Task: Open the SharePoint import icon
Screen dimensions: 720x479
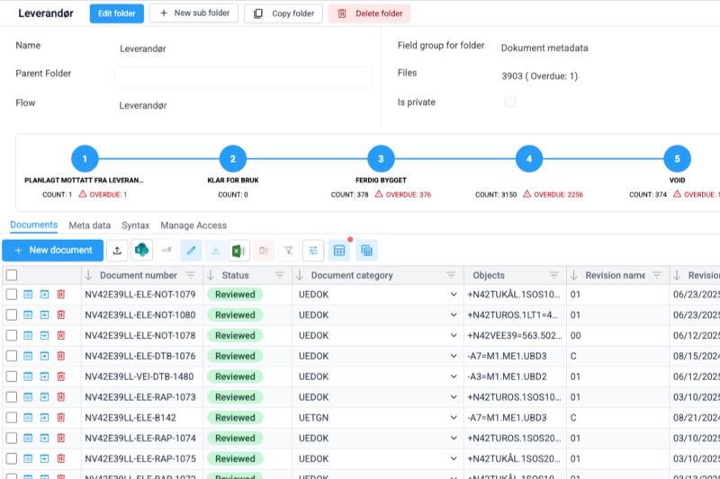Action: [x=142, y=250]
